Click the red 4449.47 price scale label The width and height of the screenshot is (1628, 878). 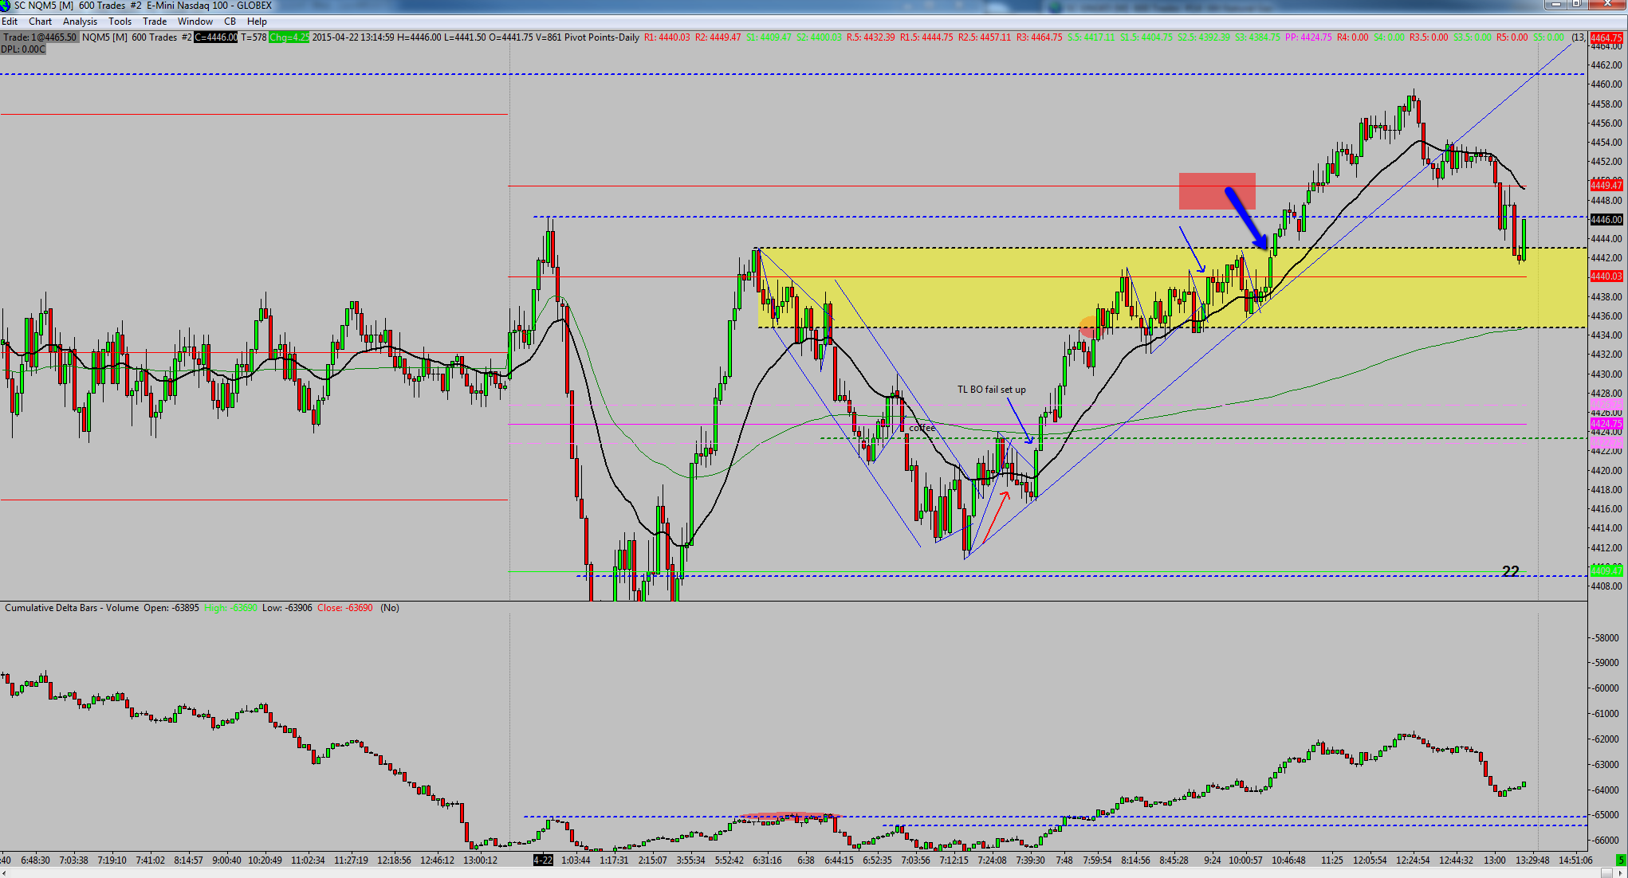pyautogui.click(x=1606, y=185)
